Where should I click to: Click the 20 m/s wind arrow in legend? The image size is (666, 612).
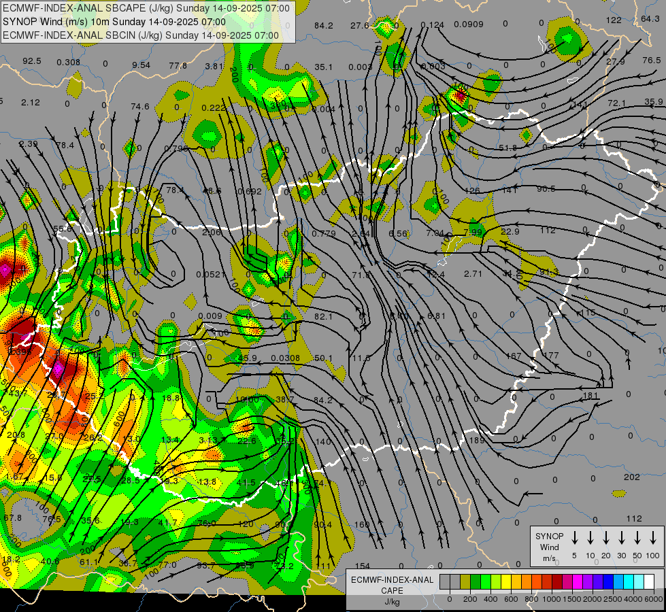coord(606,538)
